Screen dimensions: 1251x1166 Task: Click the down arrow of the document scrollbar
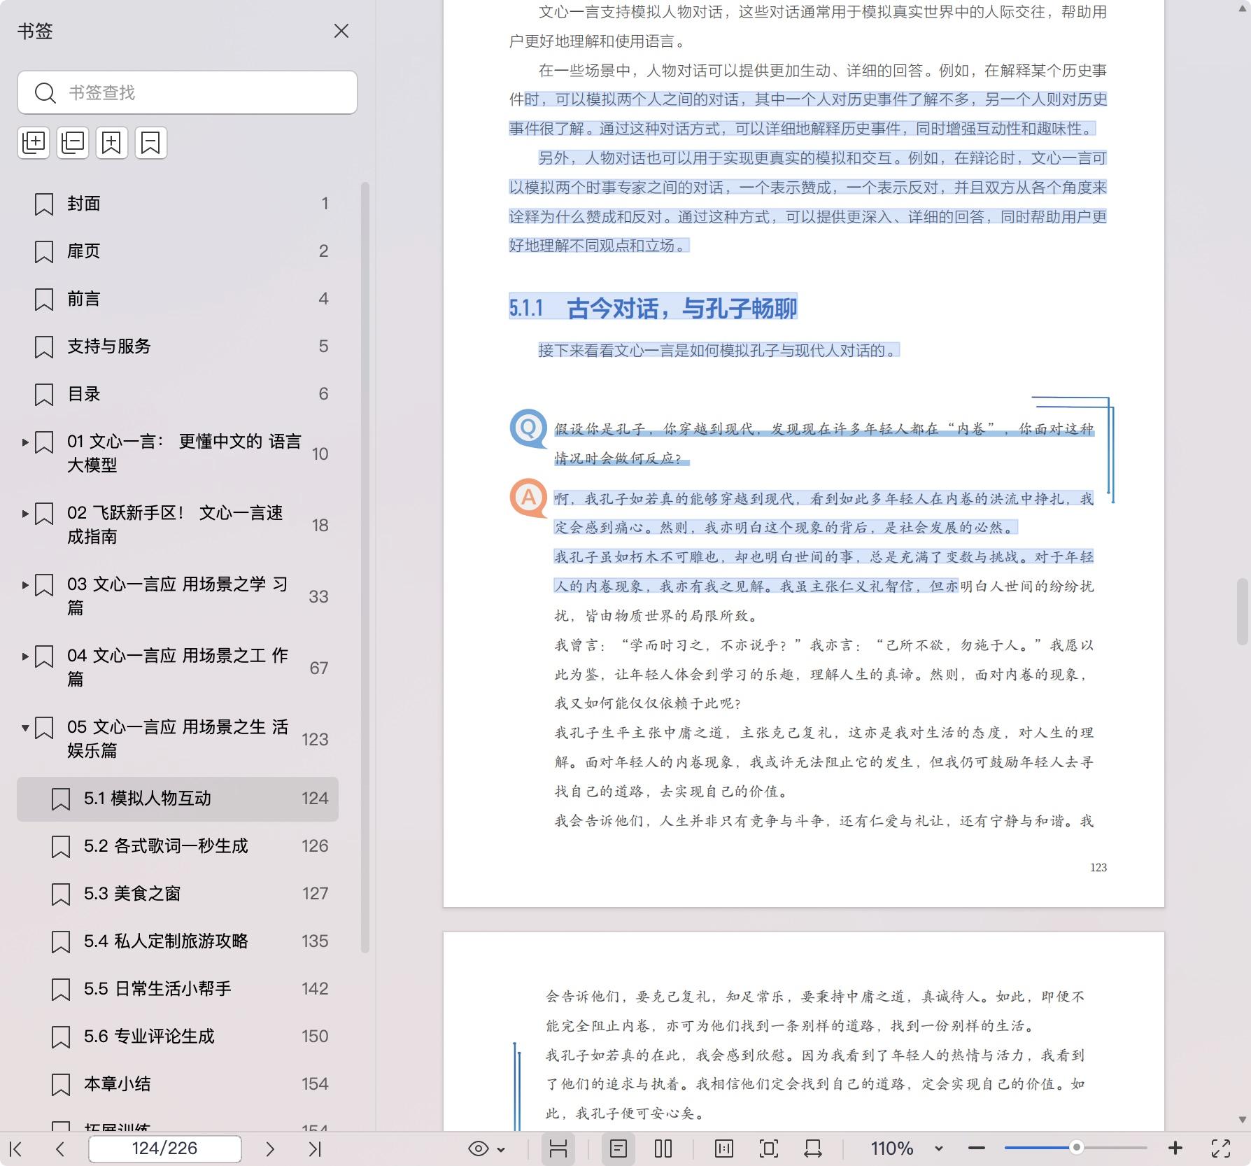[x=1243, y=1120]
